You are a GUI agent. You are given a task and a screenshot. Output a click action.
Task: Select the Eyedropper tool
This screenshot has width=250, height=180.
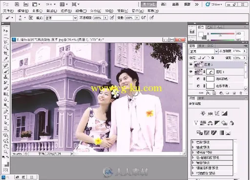pos(6,59)
